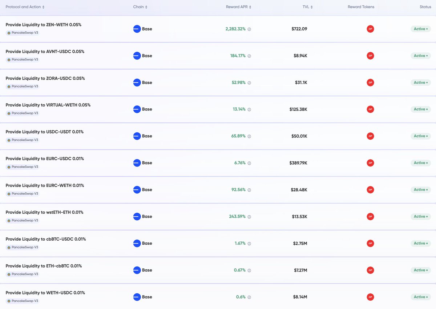Open Provide Liquidity to WETH-USDC 0.01%
This screenshot has height=309, width=436.
pos(45,293)
